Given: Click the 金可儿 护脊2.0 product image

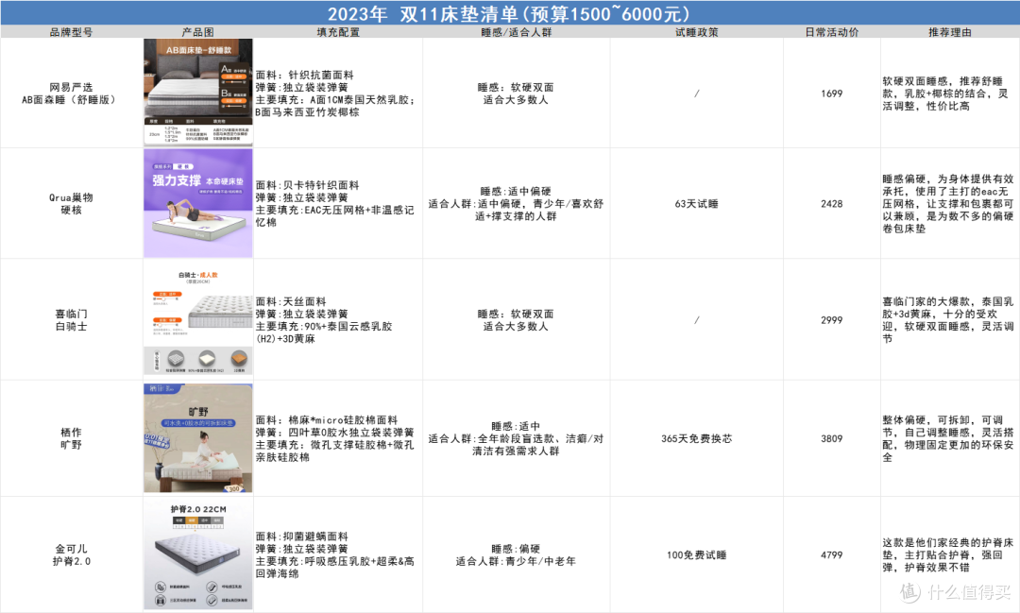Looking at the screenshot, I should tap(198, 554).
